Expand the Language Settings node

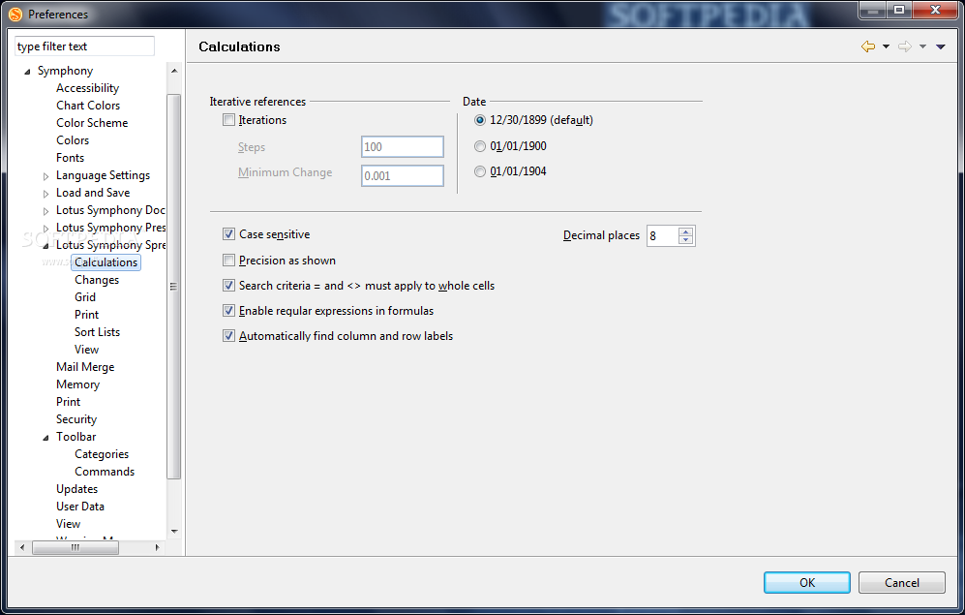pos(45,176)
